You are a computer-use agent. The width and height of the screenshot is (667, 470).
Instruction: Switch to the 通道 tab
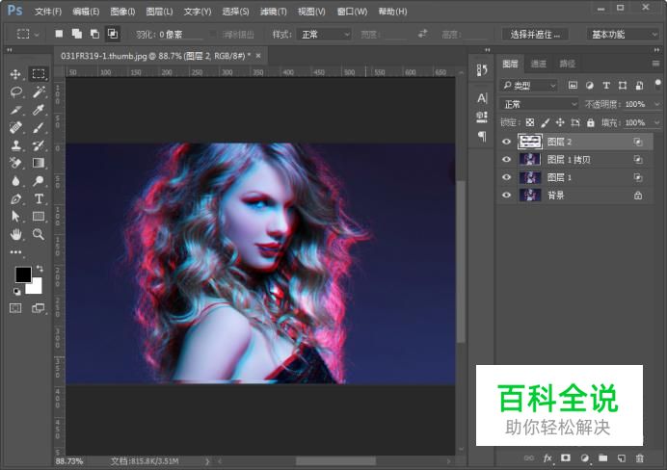(539, 64)
